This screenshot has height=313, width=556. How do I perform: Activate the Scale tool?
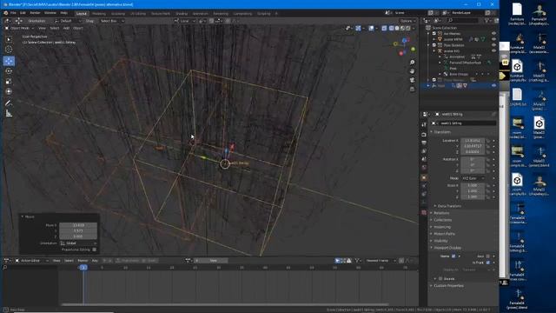click(9, 82)
